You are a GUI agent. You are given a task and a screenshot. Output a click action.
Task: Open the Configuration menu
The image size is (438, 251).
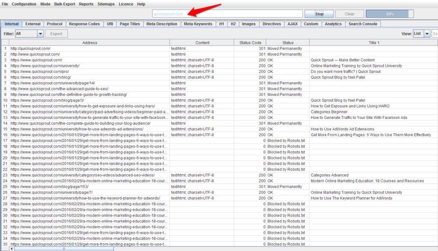[24, 4]
